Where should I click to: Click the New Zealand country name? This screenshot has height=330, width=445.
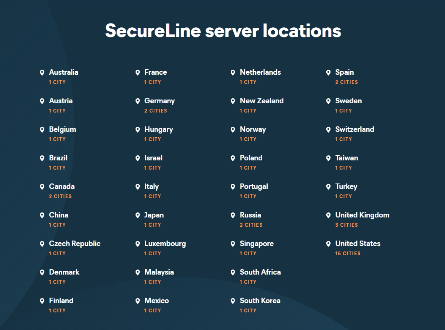click(x=262, y=101)
